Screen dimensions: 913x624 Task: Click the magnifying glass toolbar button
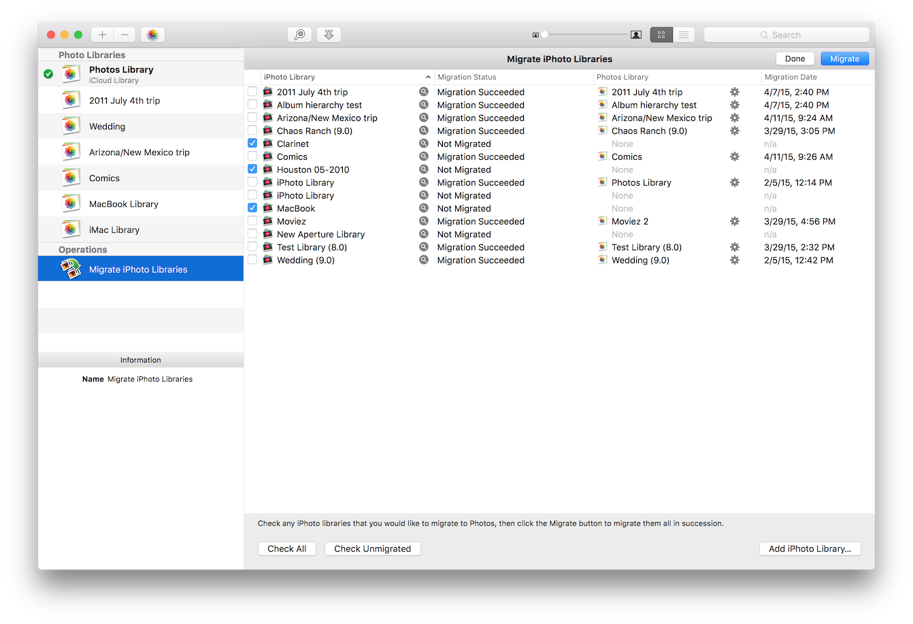[x=299, y=35]
